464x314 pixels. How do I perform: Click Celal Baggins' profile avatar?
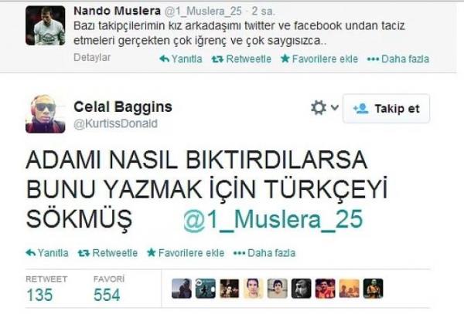[46, 114]
